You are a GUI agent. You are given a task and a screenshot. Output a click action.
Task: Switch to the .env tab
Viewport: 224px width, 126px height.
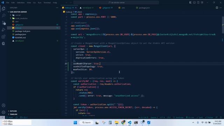click(x=123, y=8)
